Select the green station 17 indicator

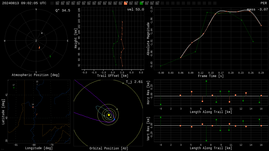tap(141, 3)
